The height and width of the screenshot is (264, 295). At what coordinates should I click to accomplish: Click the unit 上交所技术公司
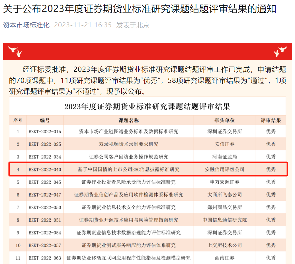coord(225,245)
